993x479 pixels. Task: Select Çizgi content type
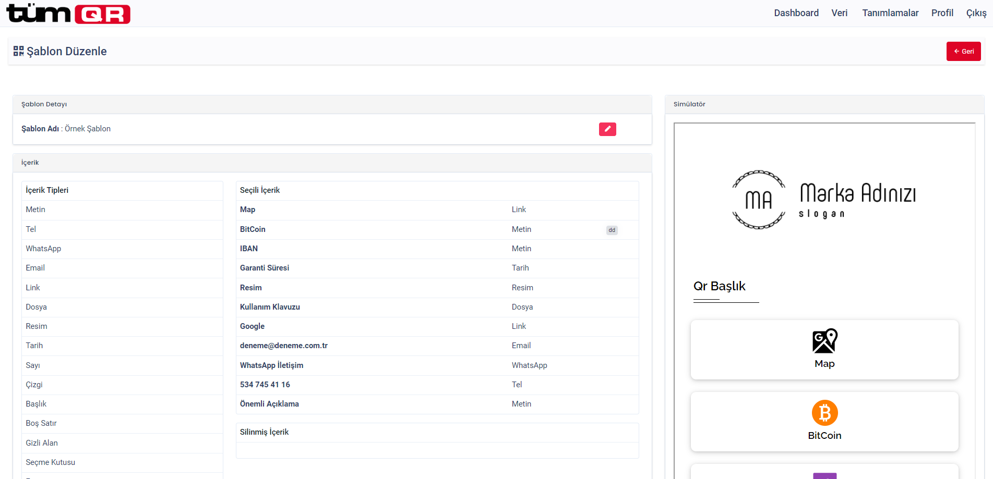click(122, 385)
